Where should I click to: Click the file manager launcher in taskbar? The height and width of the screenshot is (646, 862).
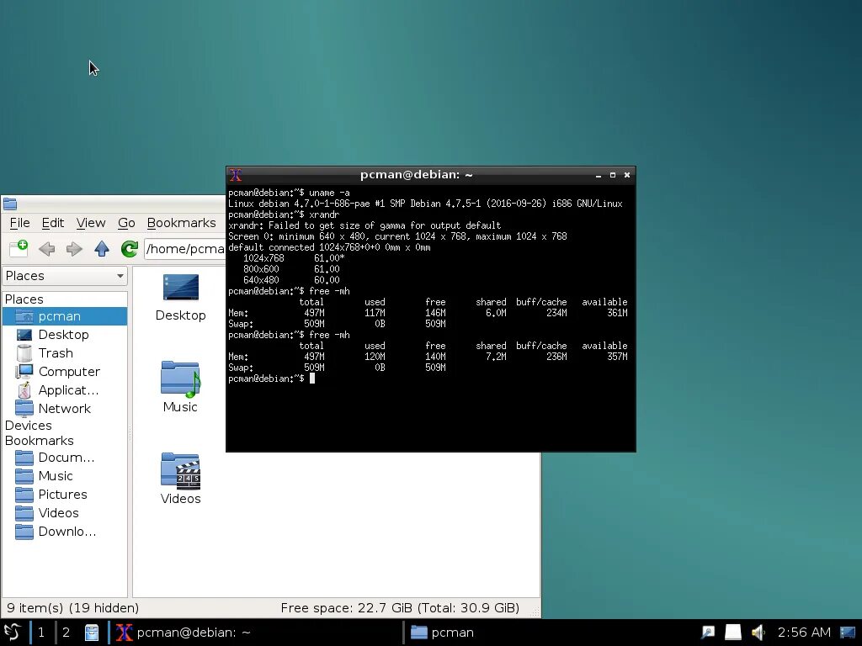92,633
